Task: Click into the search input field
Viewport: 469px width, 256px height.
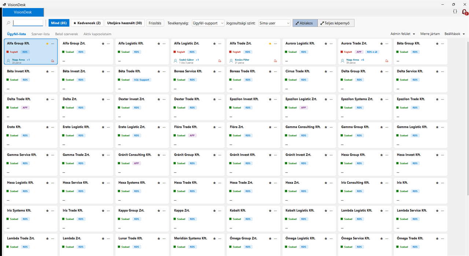Action: [x=28, y=23]
